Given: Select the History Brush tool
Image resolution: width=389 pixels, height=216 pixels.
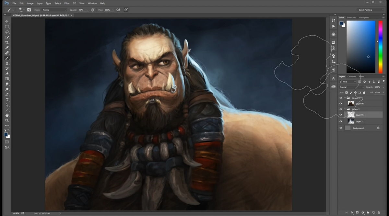Looking at the screenshot, I should pyautogui.click(x=7, y=69).
